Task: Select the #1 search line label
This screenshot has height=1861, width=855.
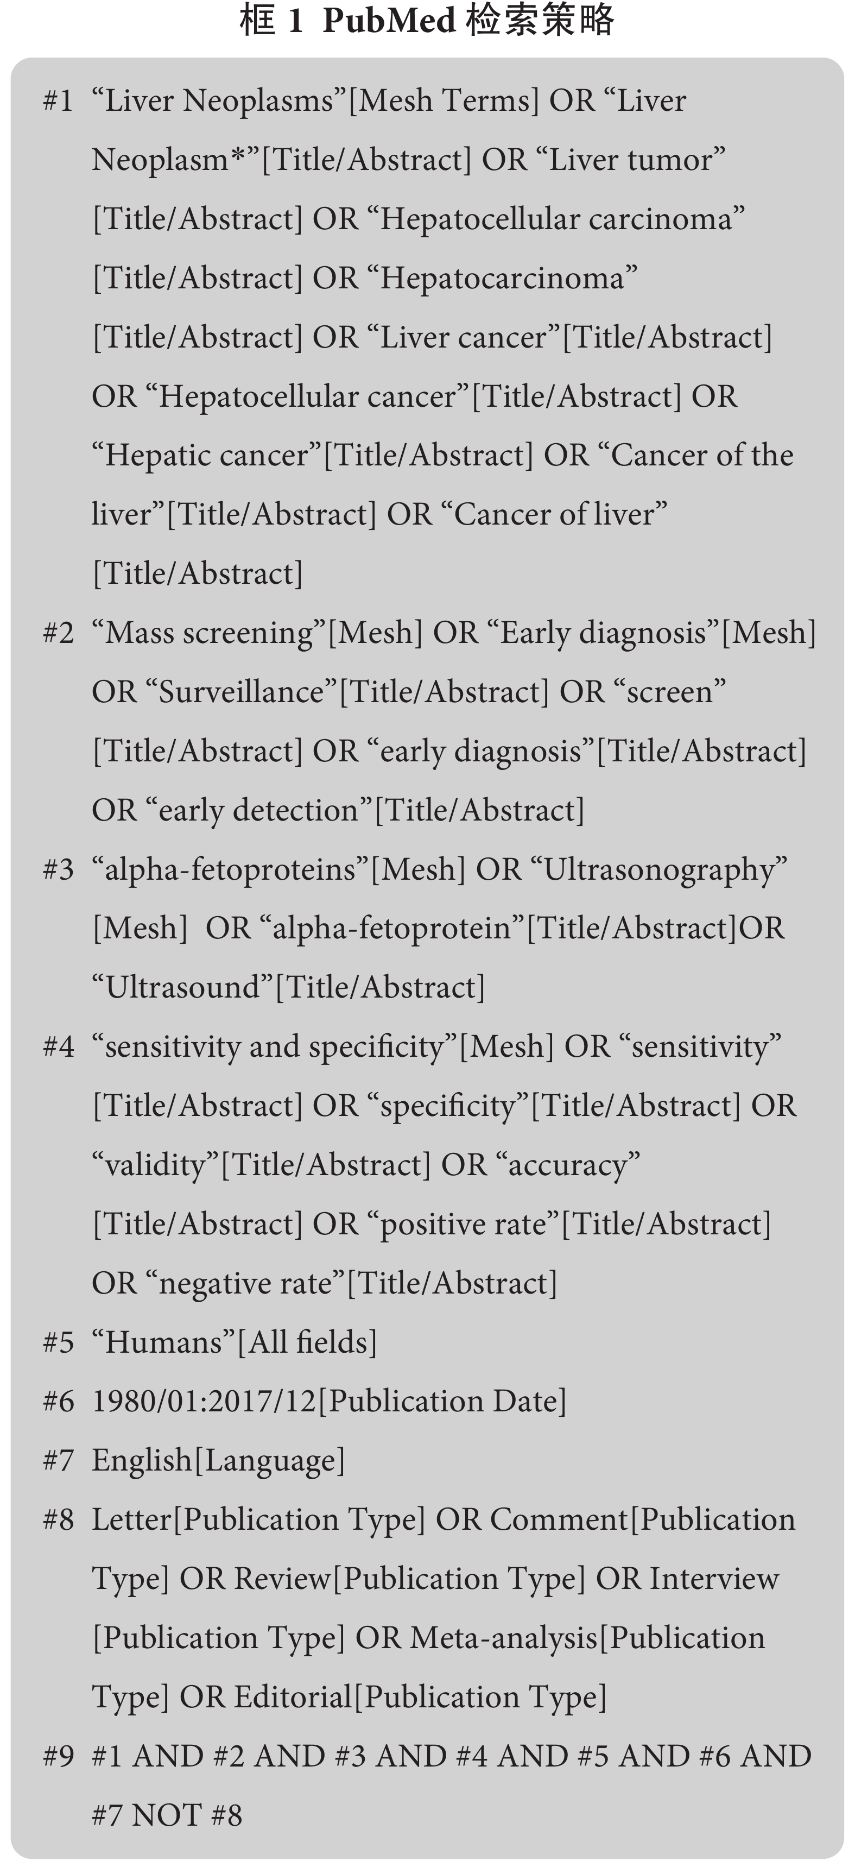Action: click(59, 101)
